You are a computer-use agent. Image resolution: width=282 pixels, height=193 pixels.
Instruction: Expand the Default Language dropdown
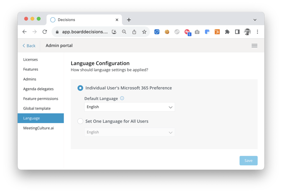point(129,107)
